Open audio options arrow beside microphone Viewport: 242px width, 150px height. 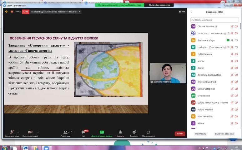18,132
